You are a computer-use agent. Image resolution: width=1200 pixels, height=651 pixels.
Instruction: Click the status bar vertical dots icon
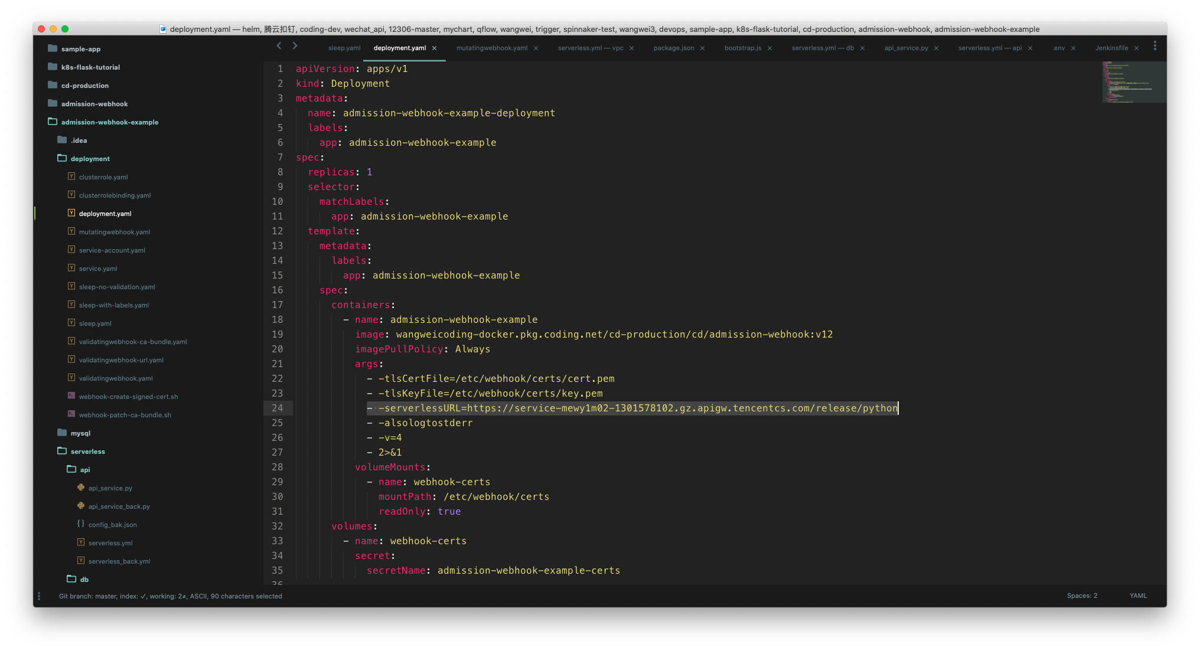(x=39, y=596)
